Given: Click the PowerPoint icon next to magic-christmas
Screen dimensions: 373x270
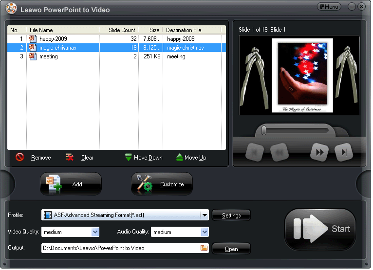Looking at the screenshot, I should tap(33, 48).
